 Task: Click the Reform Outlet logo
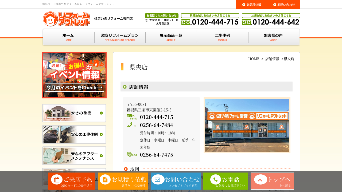[x=67, y=19]
